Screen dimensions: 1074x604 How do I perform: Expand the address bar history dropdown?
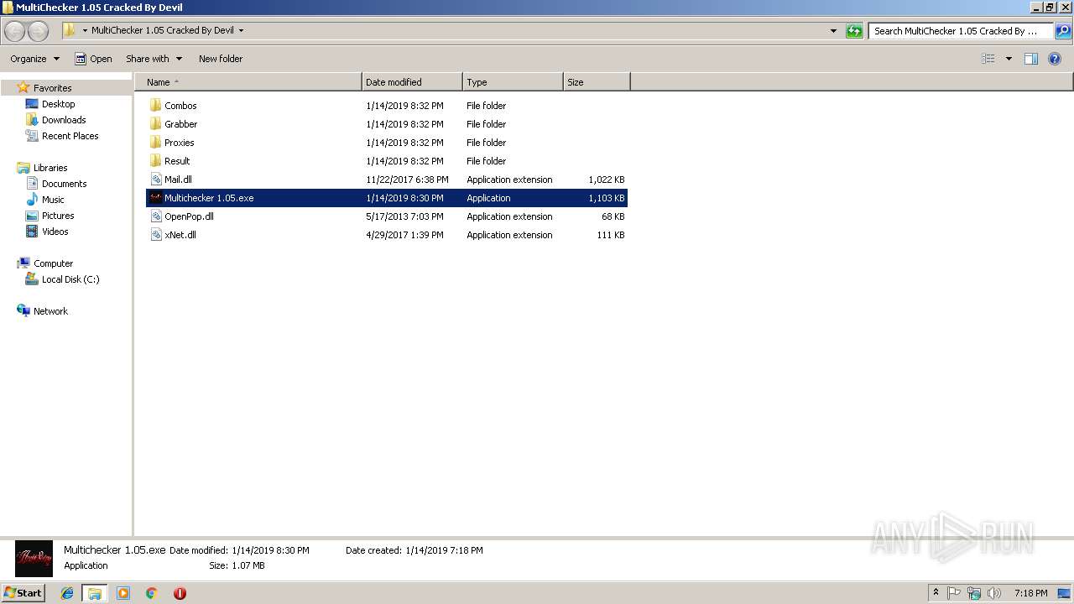tap(833, 31)
